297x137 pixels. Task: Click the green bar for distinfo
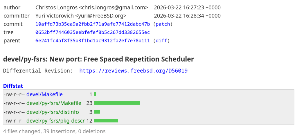click(x=97, y=112)
